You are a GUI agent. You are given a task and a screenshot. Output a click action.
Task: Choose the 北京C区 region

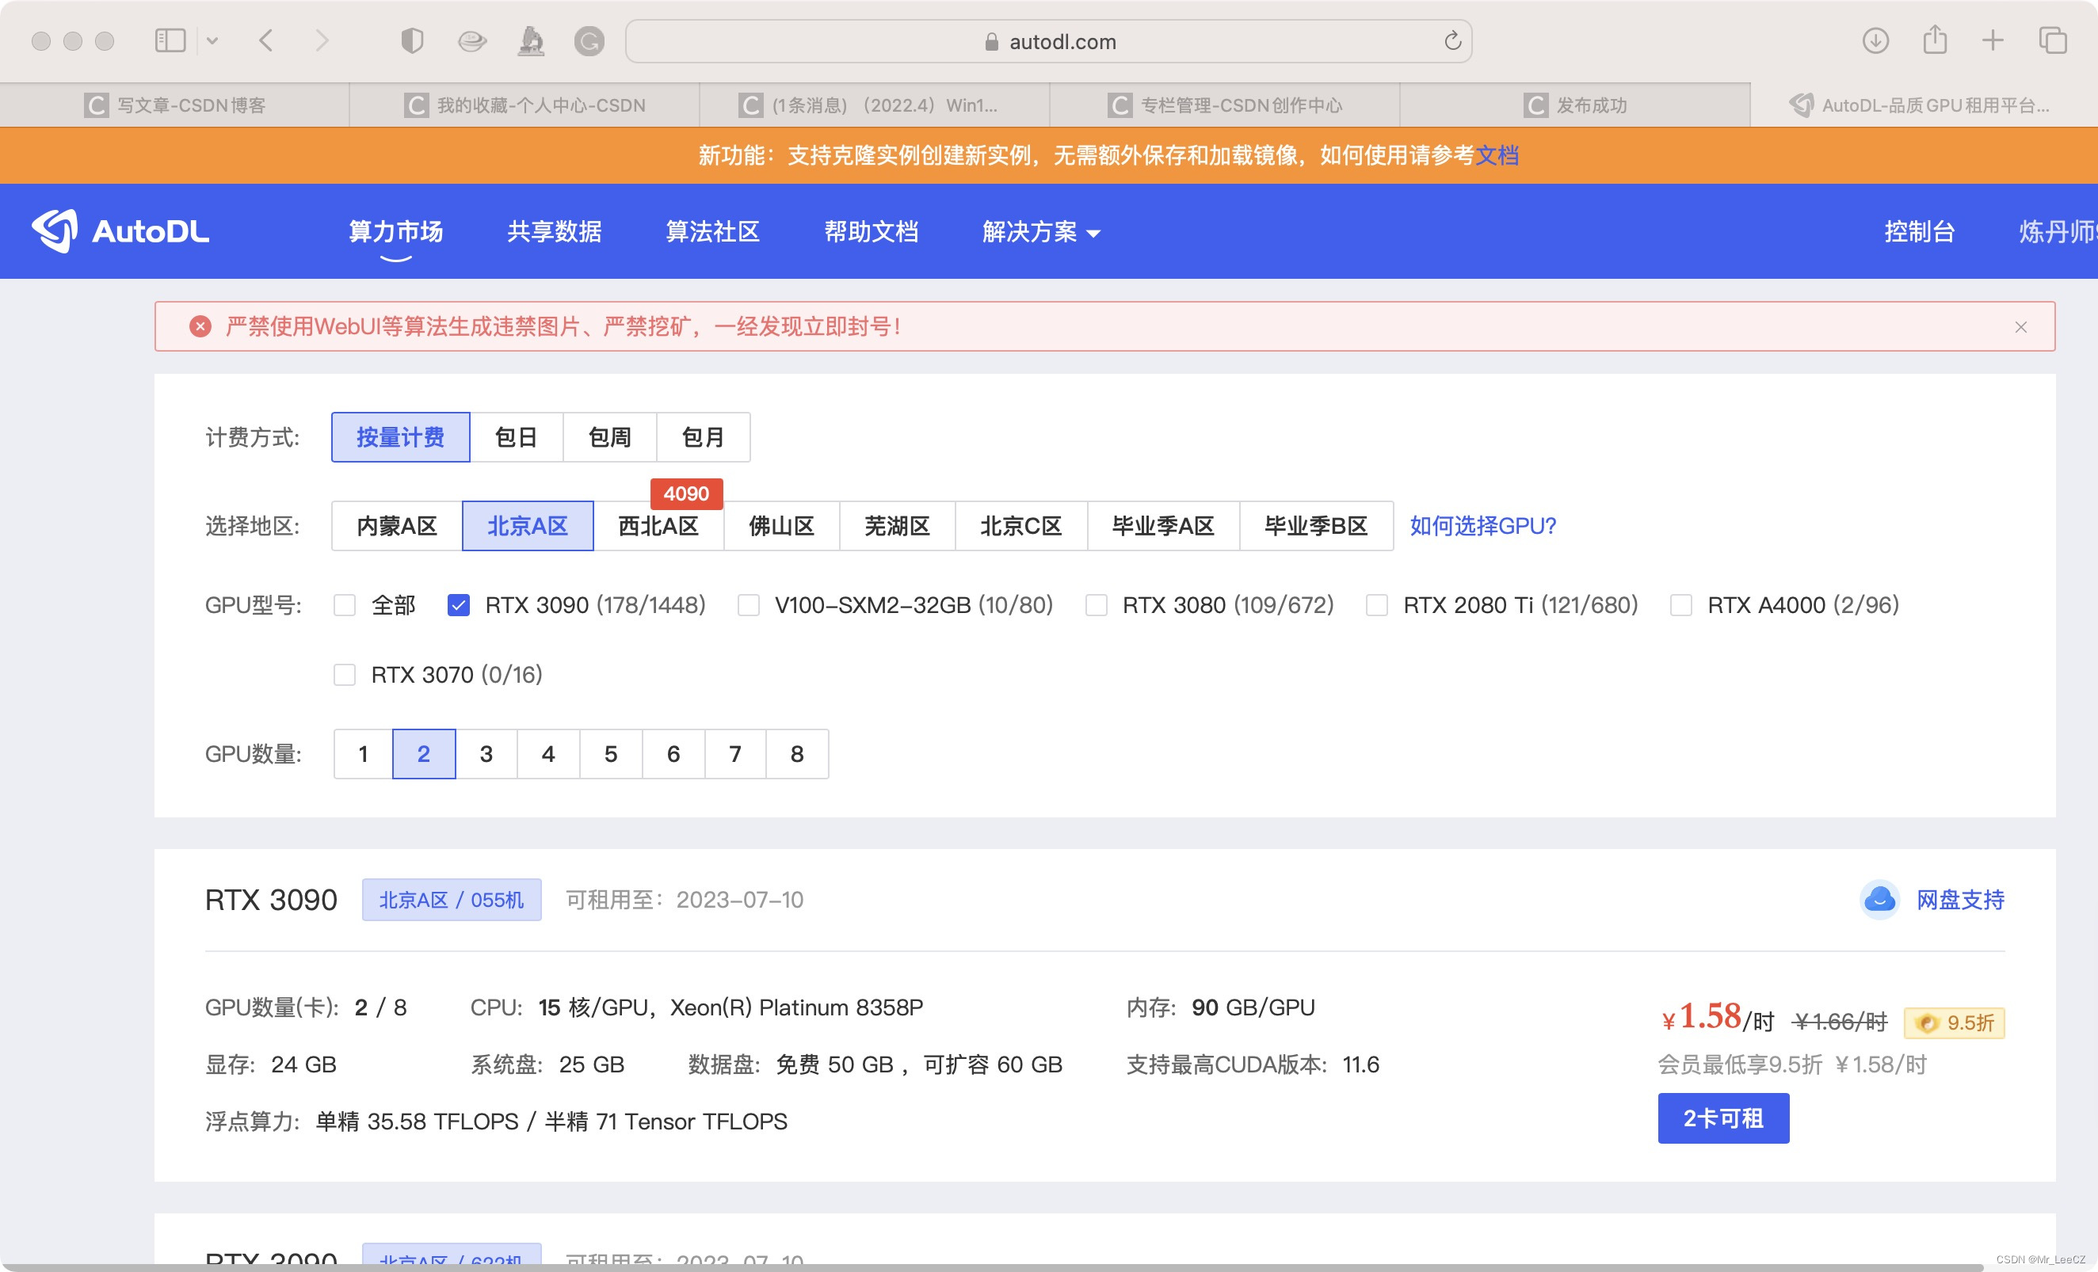[1021, 525]
